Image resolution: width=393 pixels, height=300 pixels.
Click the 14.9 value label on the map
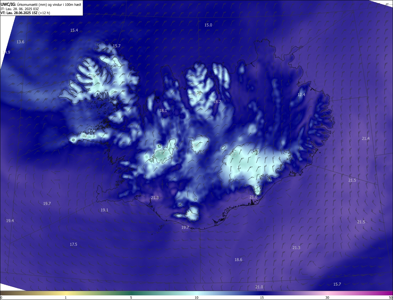6,52
